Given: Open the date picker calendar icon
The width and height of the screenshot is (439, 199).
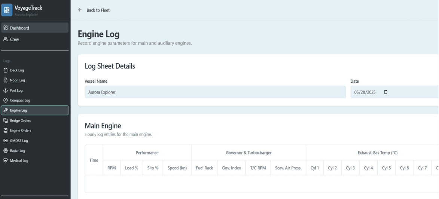Looking at the screenshot, I should [386, 92].
